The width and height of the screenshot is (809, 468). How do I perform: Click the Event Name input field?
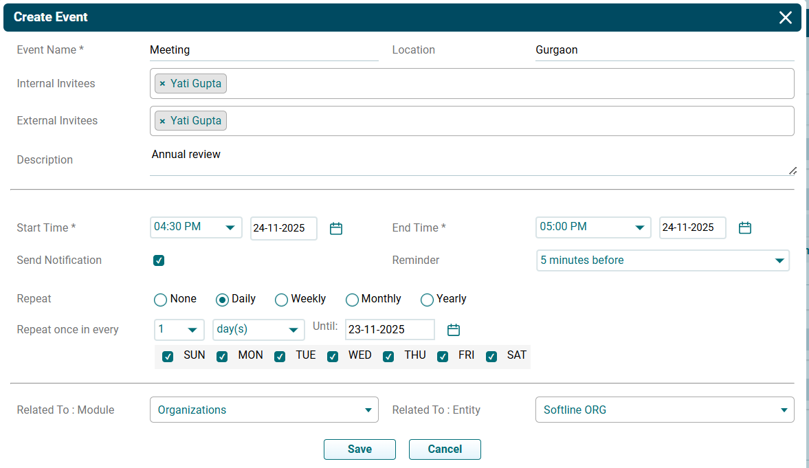pyautogui.click(x=264, y=50)
